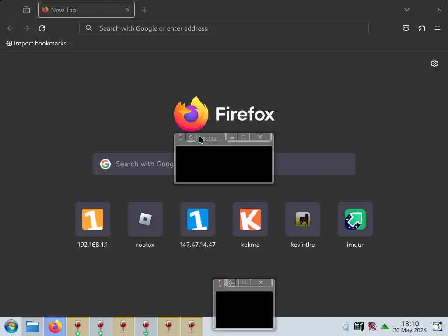The image size is (448, 336).
Task: Open Firefox View from the tab strip
Action: coord(26,10)
